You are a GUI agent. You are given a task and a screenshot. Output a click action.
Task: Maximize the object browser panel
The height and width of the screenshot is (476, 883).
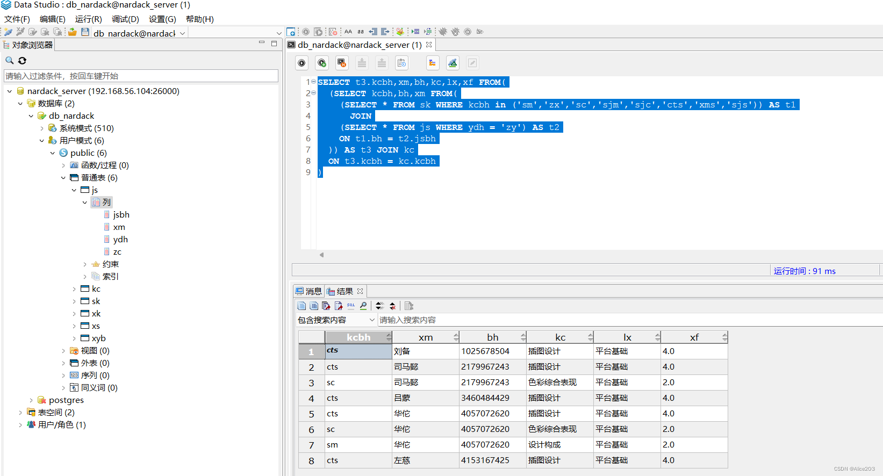[274, 44]
